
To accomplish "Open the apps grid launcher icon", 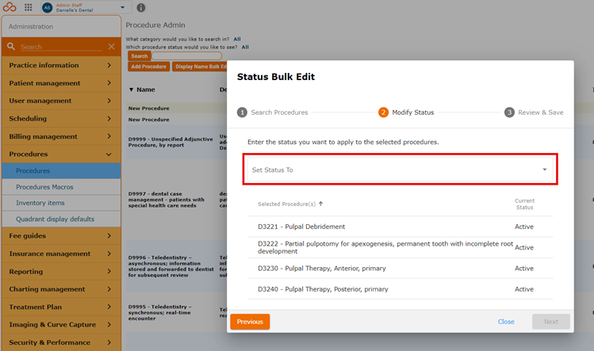I will (x=29, y=7).
